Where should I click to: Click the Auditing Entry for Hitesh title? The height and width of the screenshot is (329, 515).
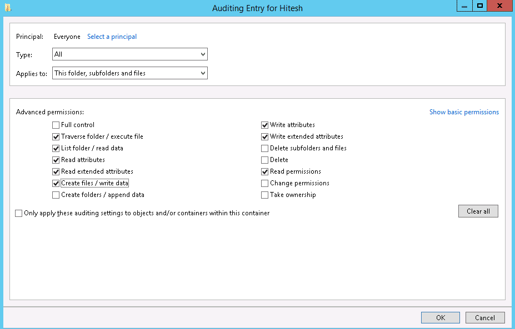pyautogui.click(x=258, y=8)
